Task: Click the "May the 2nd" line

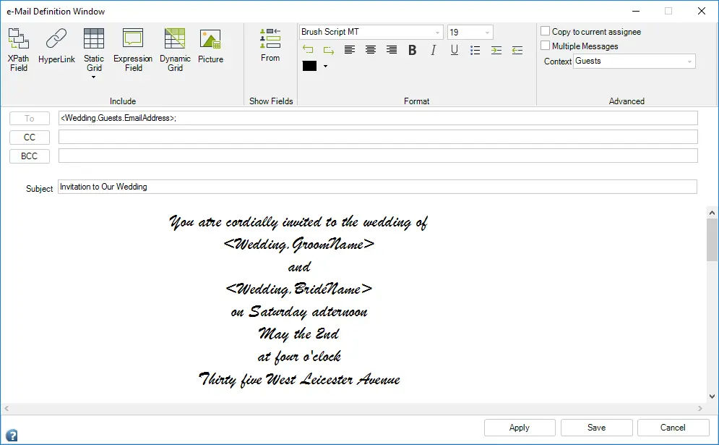Action: coord(299,334)
